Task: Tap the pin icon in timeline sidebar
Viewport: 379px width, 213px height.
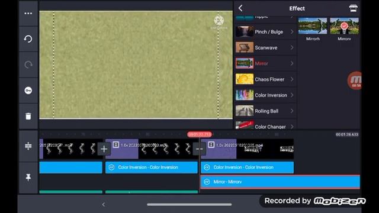Action: [x=28, y=177]
